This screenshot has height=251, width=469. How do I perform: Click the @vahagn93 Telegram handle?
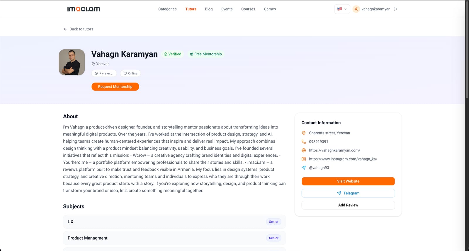click(x=319, y=168)
